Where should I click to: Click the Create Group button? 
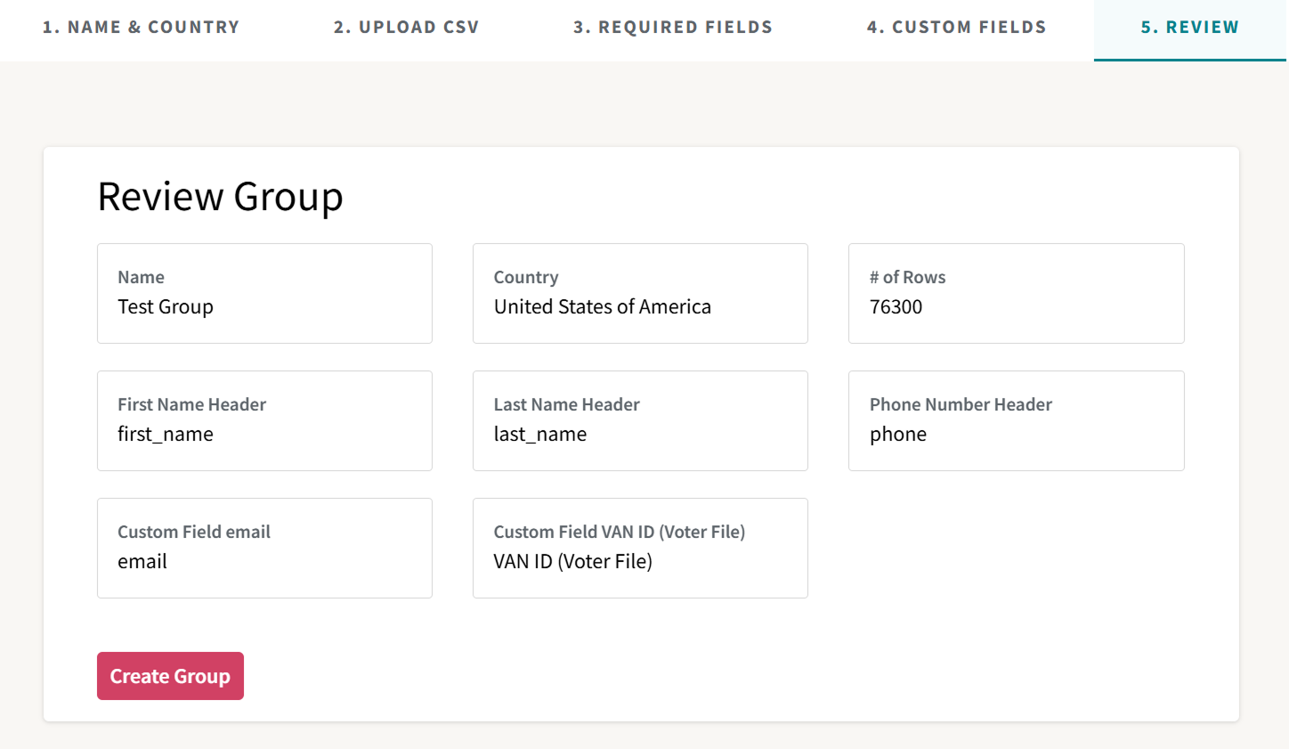(170, 676)
